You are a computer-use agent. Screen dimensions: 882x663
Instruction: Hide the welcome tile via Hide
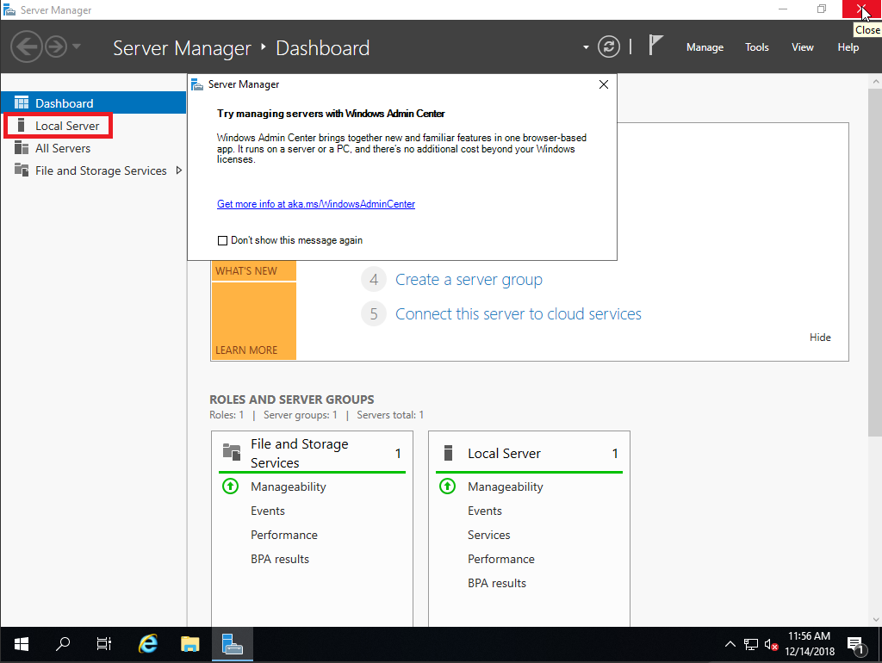(x=820, y=338)
